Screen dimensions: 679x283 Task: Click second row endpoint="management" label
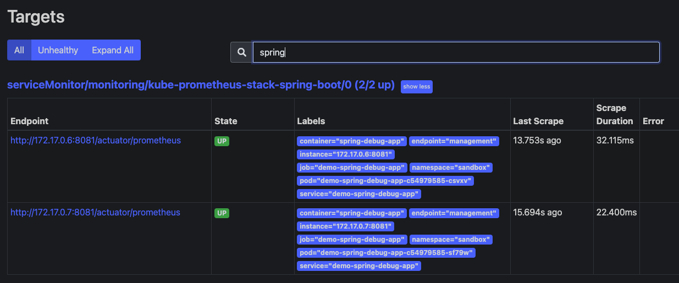click(x=454, y=213)
